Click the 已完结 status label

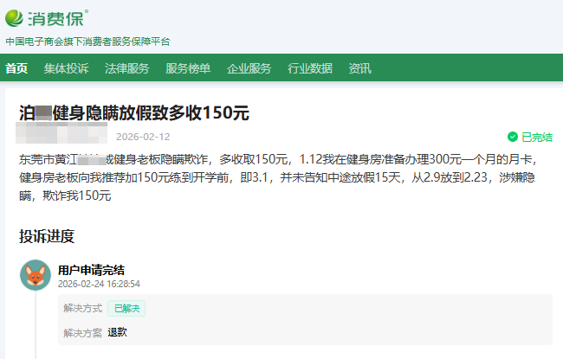tap(537, 137)
